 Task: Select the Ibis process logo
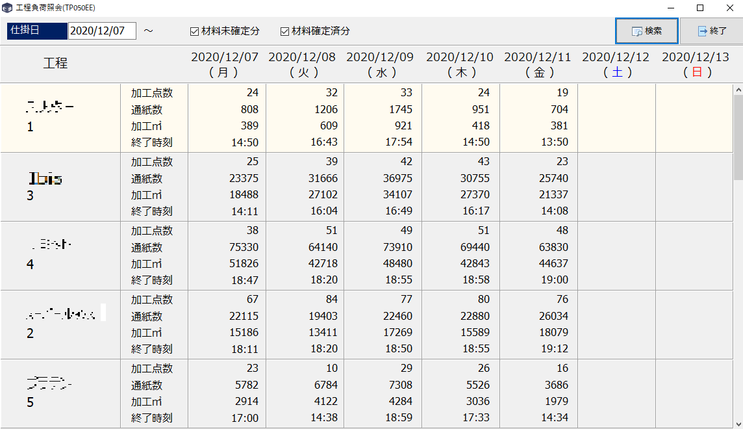pos(46,178)
